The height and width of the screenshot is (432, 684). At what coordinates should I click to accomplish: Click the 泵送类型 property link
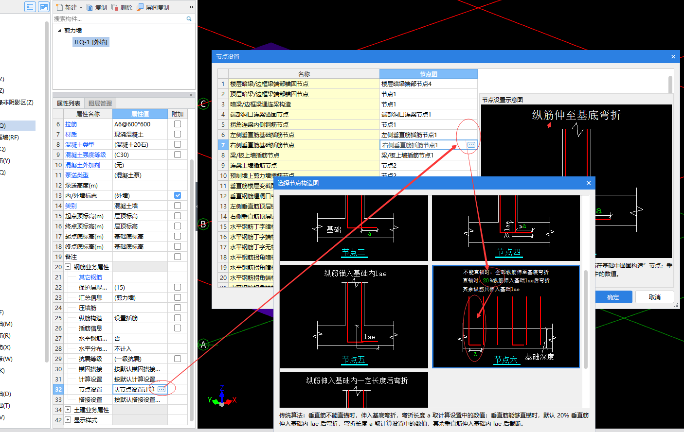(77, 175)
